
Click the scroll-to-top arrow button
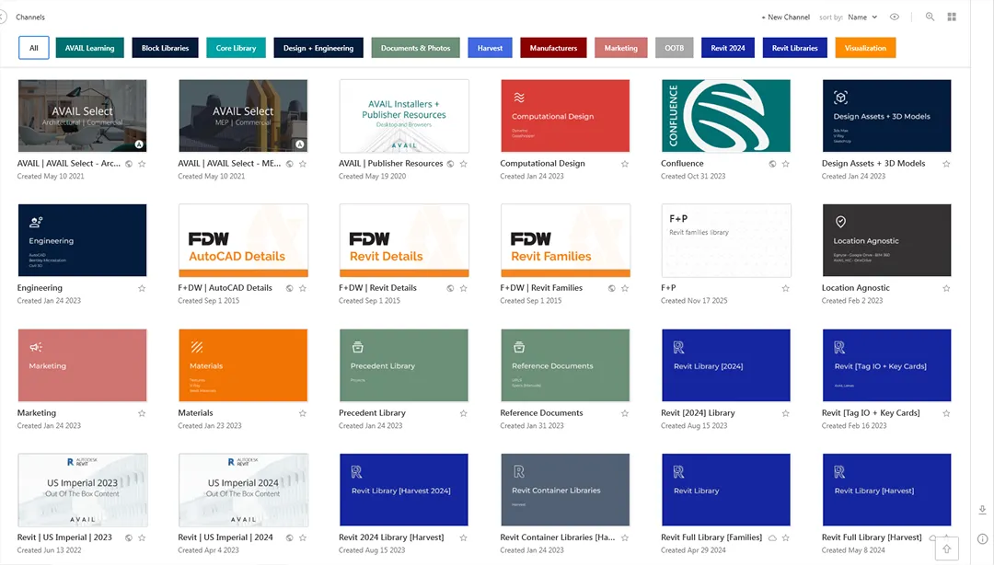click(x=946, y=549)
